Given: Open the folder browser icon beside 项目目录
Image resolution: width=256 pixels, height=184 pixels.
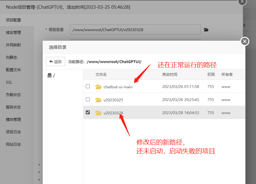Looking at the screenshot, I should click(x=206, y=30).
